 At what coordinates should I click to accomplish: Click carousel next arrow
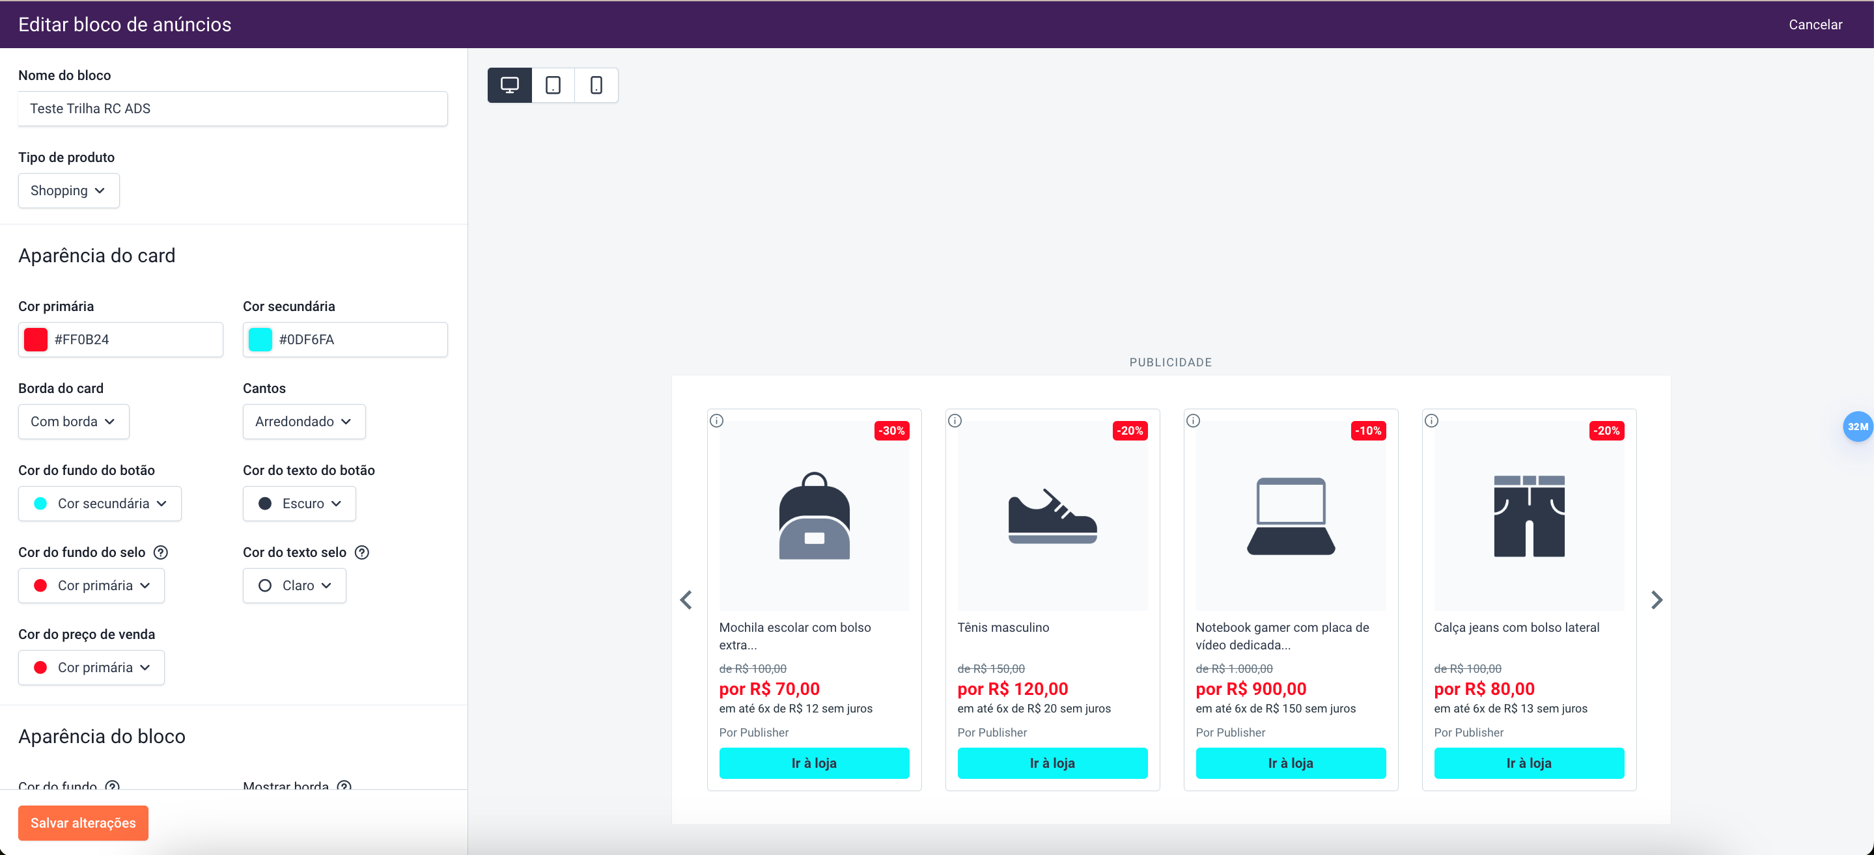(x=1657, y=600)
